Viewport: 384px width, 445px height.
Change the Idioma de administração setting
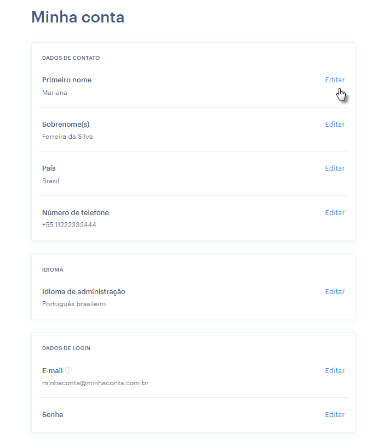pyautogui.click(x=335, y=292)
